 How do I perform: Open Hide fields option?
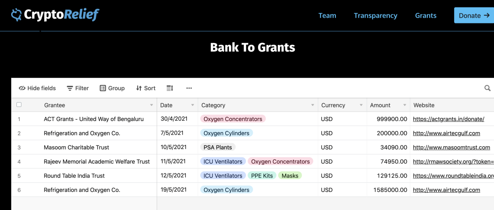click(x=37, y=88)
